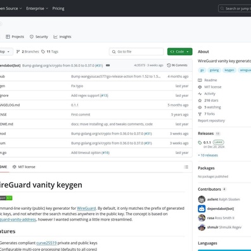This screenshot has width=251, height=251.
Task: Open the First commit message
Action: (x=80, y=115)
